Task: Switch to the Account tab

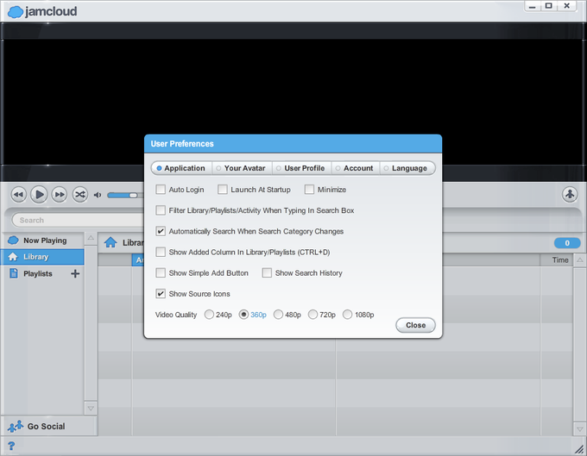Action: (x=356, y=168)
